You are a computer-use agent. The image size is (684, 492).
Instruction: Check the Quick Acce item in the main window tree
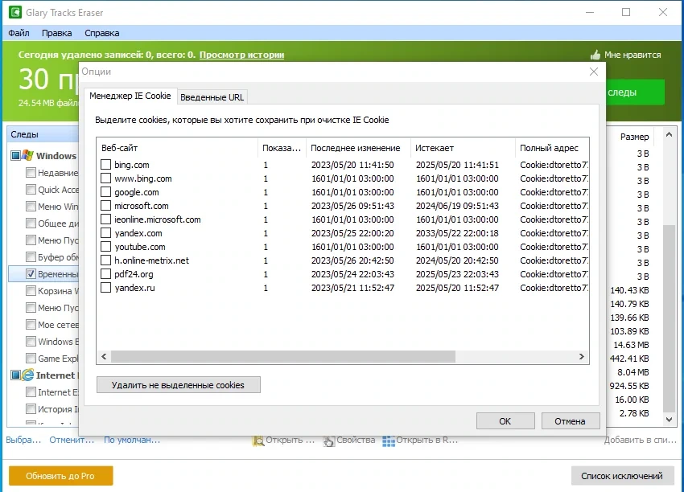point(31,189)
